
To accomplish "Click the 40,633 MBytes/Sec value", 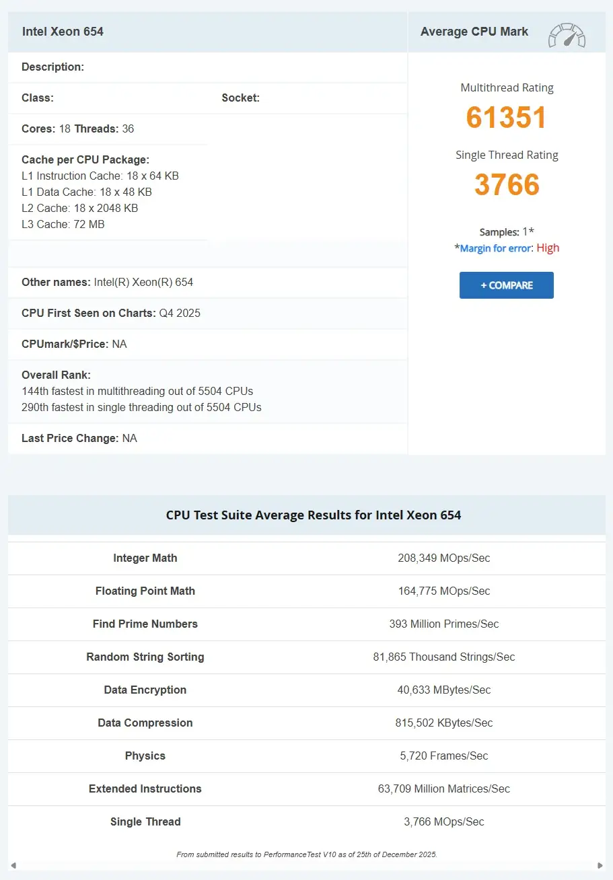I will click(x=444, y=690).
